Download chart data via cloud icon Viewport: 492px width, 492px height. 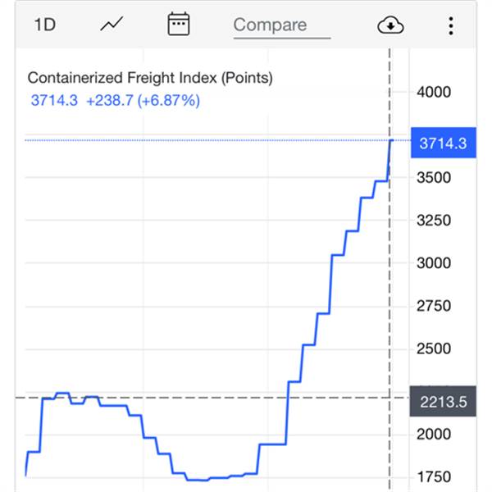click(390, 25)
